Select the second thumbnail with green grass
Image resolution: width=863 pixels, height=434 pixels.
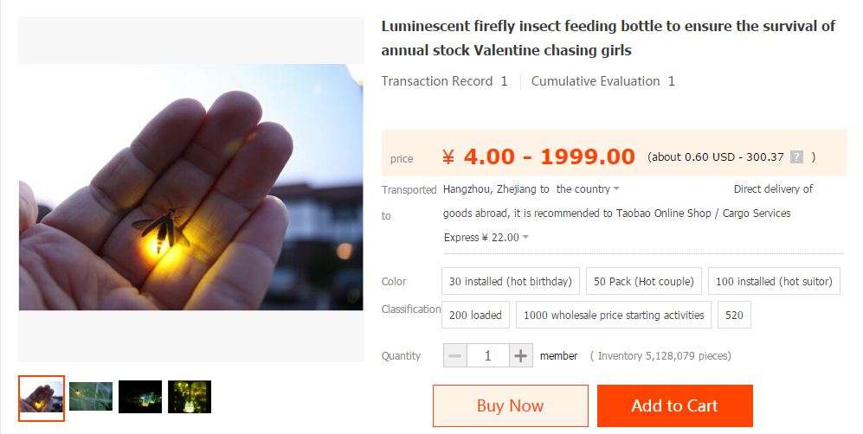[91, 397]
